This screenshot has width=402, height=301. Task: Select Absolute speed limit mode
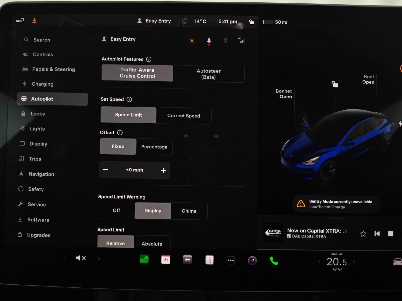click(152, 244)
